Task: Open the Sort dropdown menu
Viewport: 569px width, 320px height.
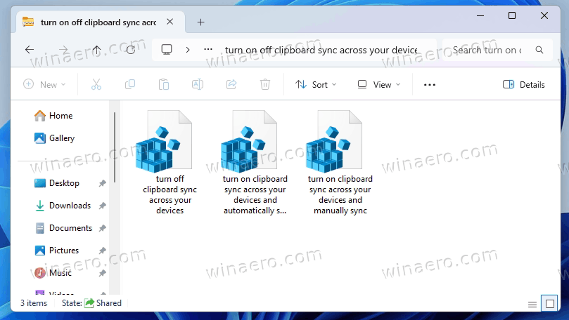Action: pyautogui.click(x=316, y=85)
